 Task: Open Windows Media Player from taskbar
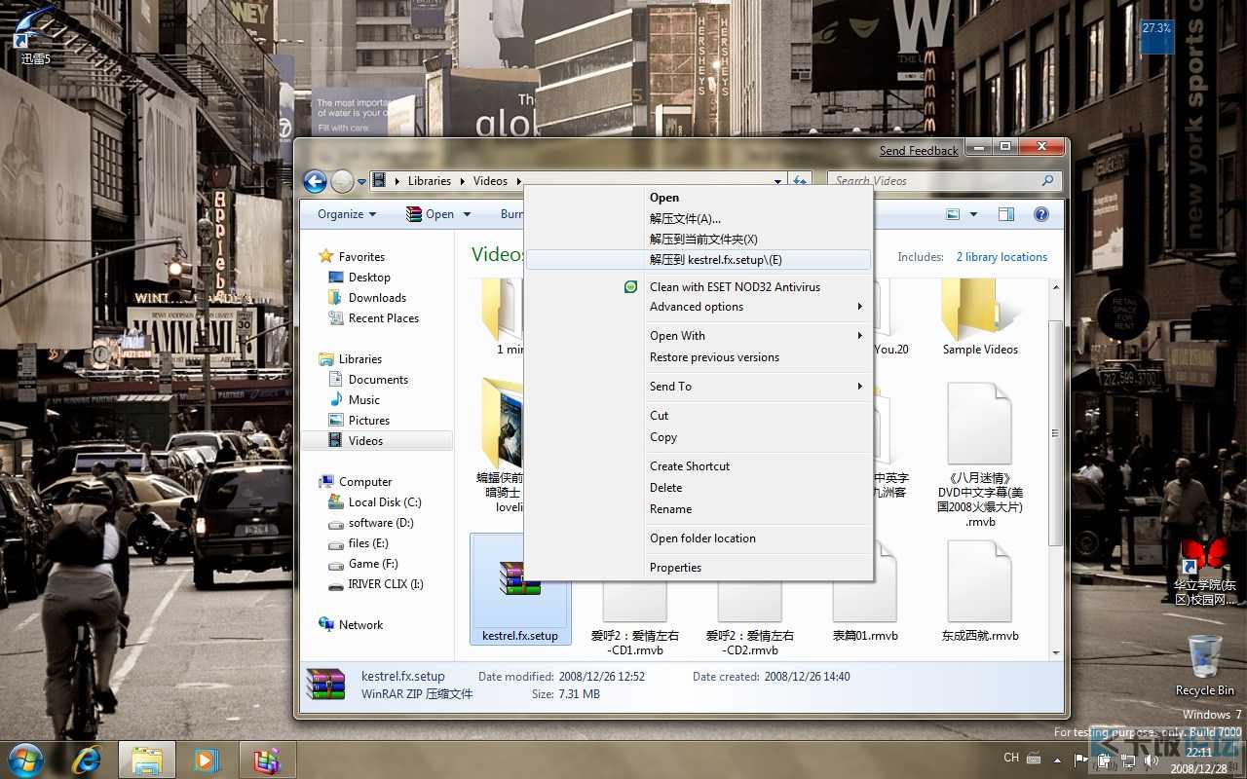(206, 760)
